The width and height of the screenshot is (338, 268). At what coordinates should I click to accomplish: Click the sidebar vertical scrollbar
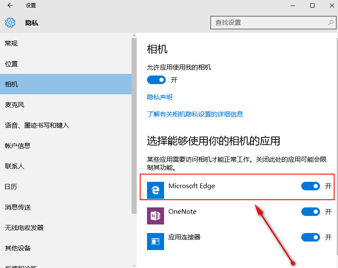134,128
